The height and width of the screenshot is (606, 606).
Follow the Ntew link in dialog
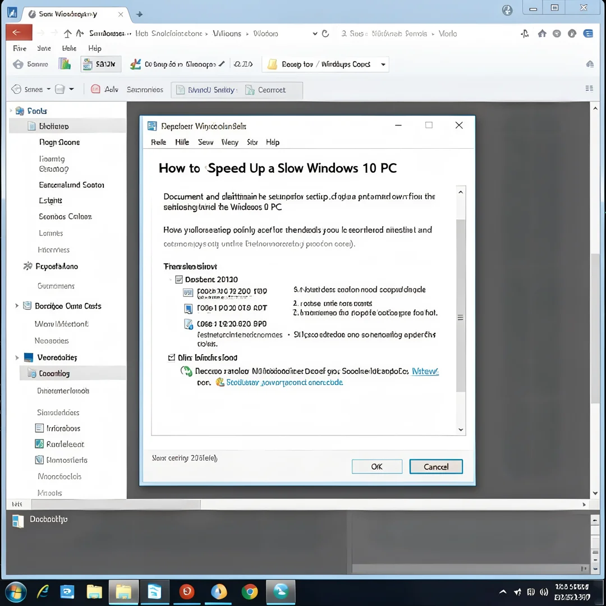[x=425, y=371]
